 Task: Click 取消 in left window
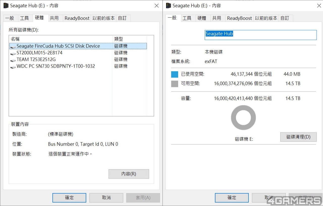pos(106,198)
